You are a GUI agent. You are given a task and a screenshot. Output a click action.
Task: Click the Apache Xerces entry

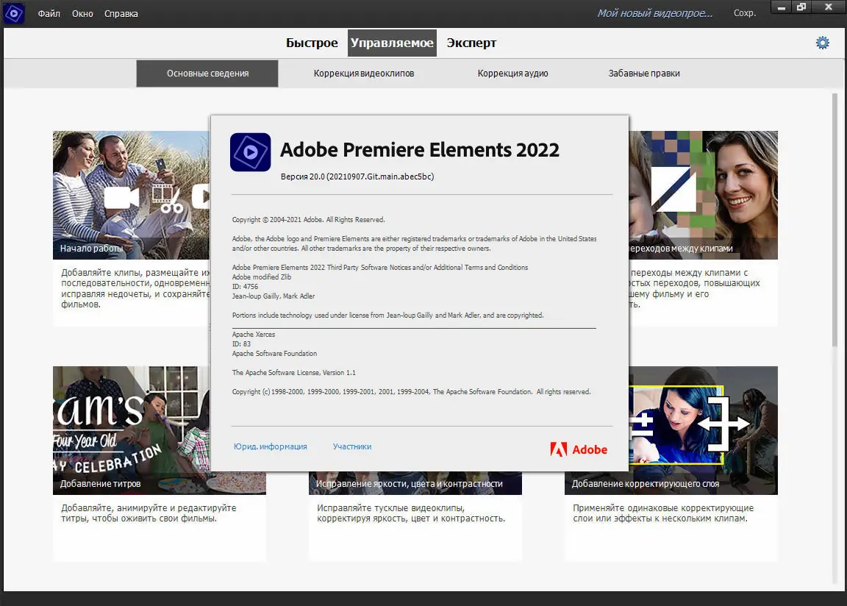click(254, 335)
